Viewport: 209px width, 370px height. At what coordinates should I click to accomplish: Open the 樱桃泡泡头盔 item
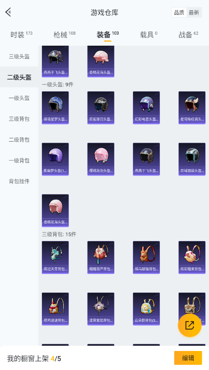pyautogui.click(x=101, y=159)
